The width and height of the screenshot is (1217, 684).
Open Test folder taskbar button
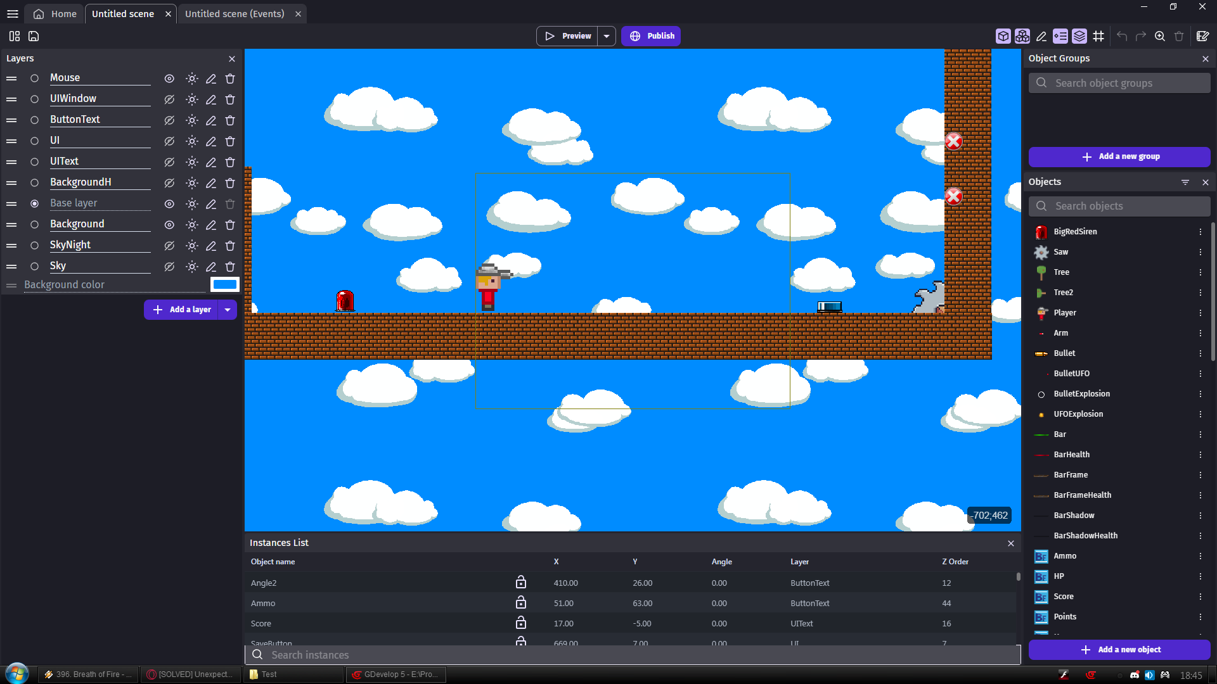[x=293, y=674]
